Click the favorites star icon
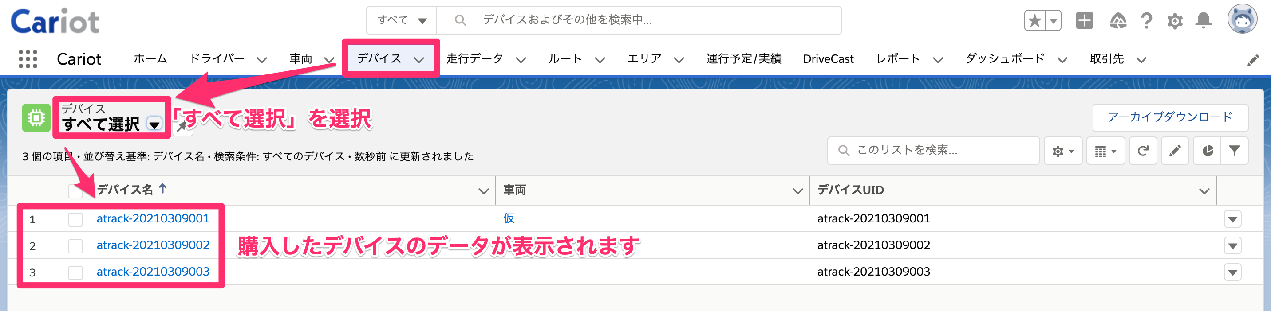This screenshot has width=1271, height=311. tap(1034, 21)
